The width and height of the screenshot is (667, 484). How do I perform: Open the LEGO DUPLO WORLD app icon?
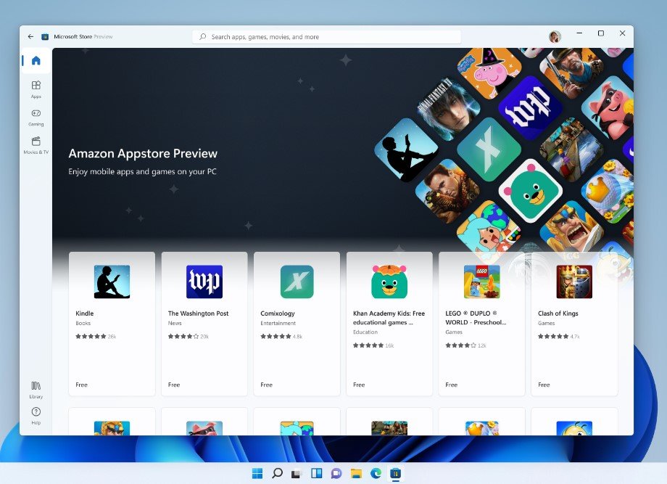tap(481, 282)
